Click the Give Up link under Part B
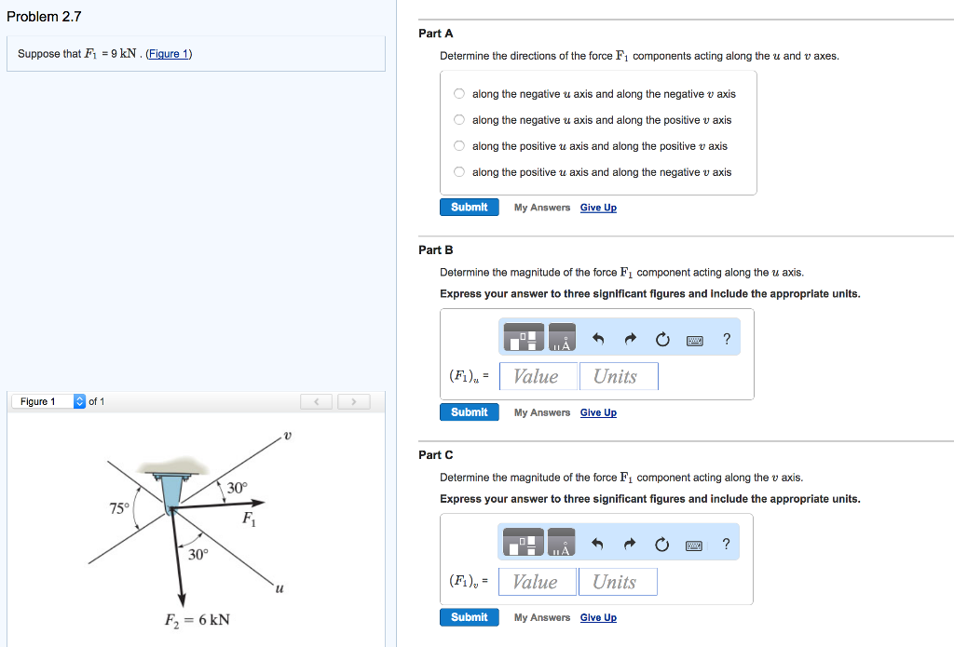This screenshot has height=647, width=954. click(x=598, y=412)
